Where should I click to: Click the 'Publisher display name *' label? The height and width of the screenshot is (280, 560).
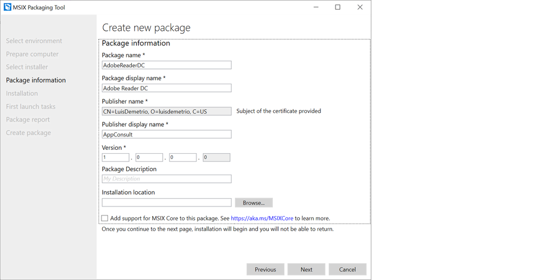135,124
